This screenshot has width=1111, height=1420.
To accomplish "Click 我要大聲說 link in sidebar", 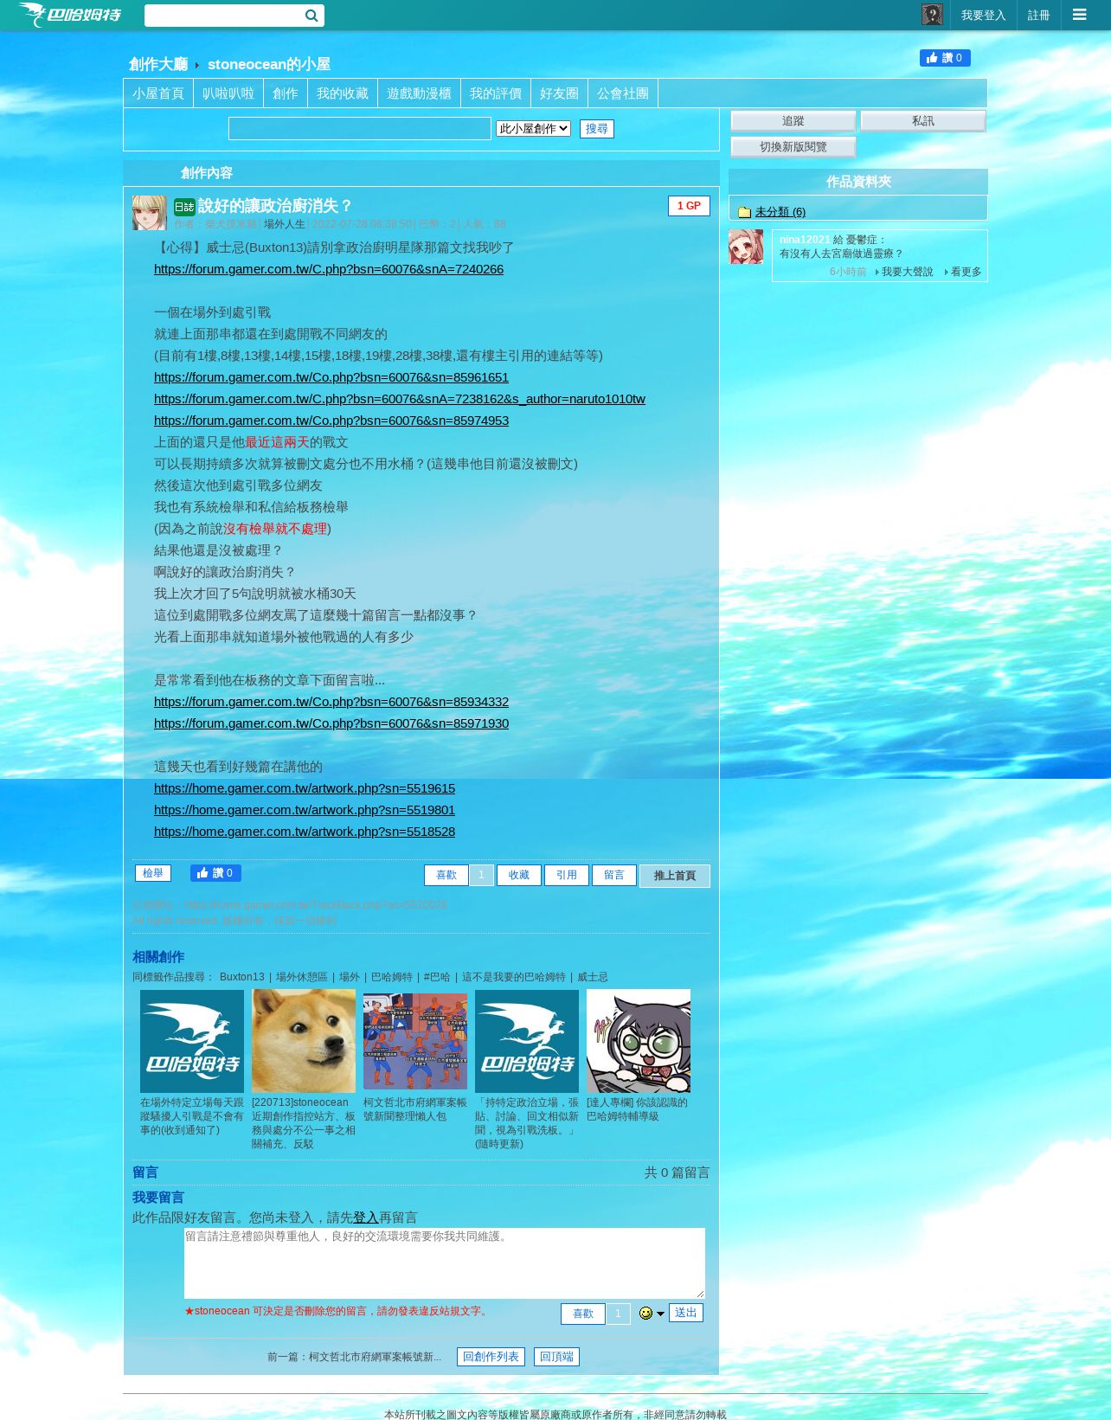I will [x=908, y=272].
